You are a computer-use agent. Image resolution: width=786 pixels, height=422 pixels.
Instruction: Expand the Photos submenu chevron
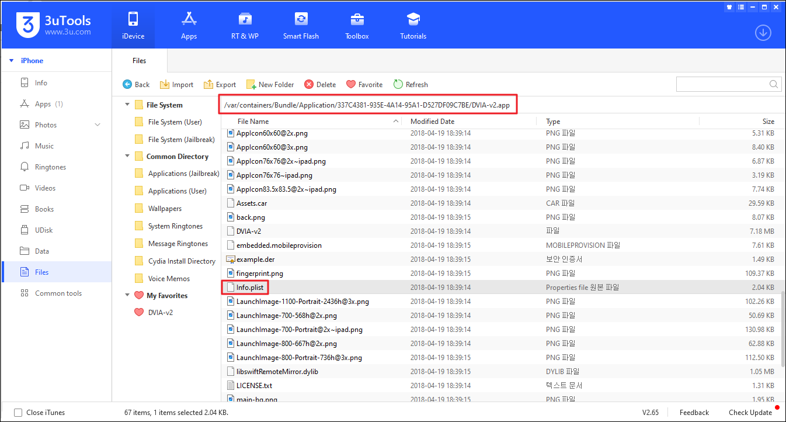click(98, 125)
